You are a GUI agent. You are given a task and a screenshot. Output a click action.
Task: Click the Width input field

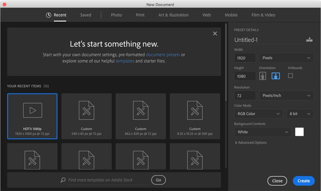pyautogui.click(x=245, y=58)
